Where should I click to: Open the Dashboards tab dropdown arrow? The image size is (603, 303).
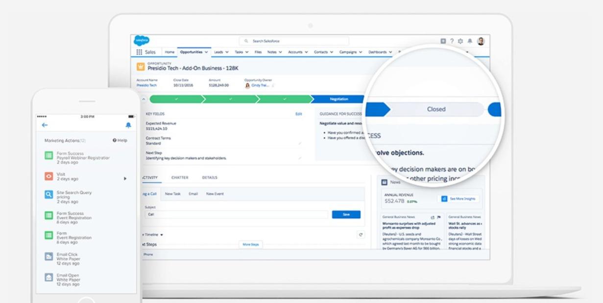[x=390, y=52]
